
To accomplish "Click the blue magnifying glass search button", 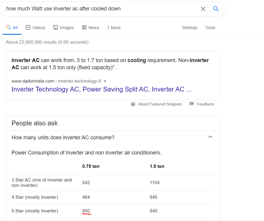I will pyautogui.click(x=216, y=9).
